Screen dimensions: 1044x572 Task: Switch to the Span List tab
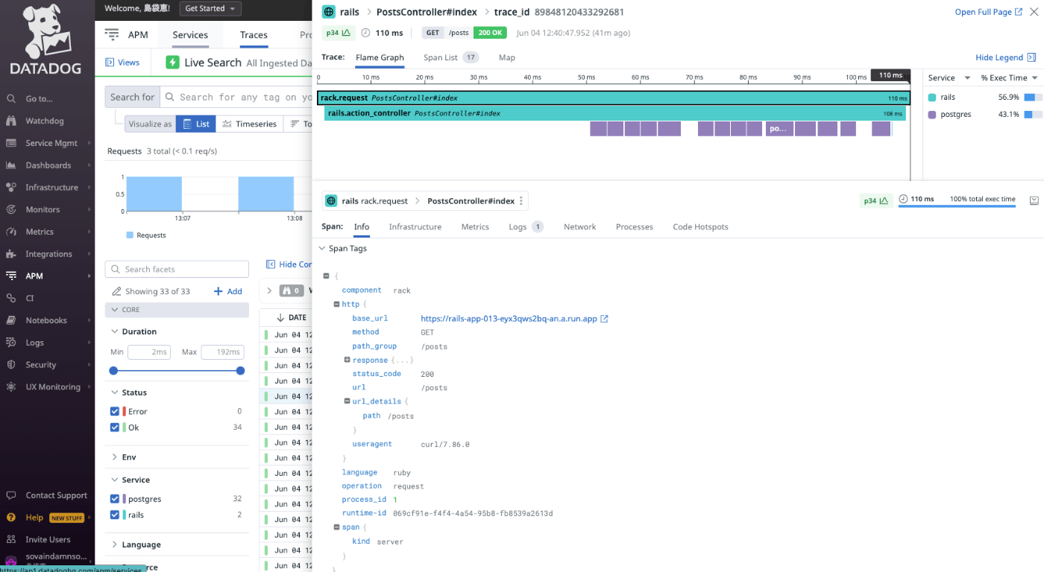tap(450, 57)
